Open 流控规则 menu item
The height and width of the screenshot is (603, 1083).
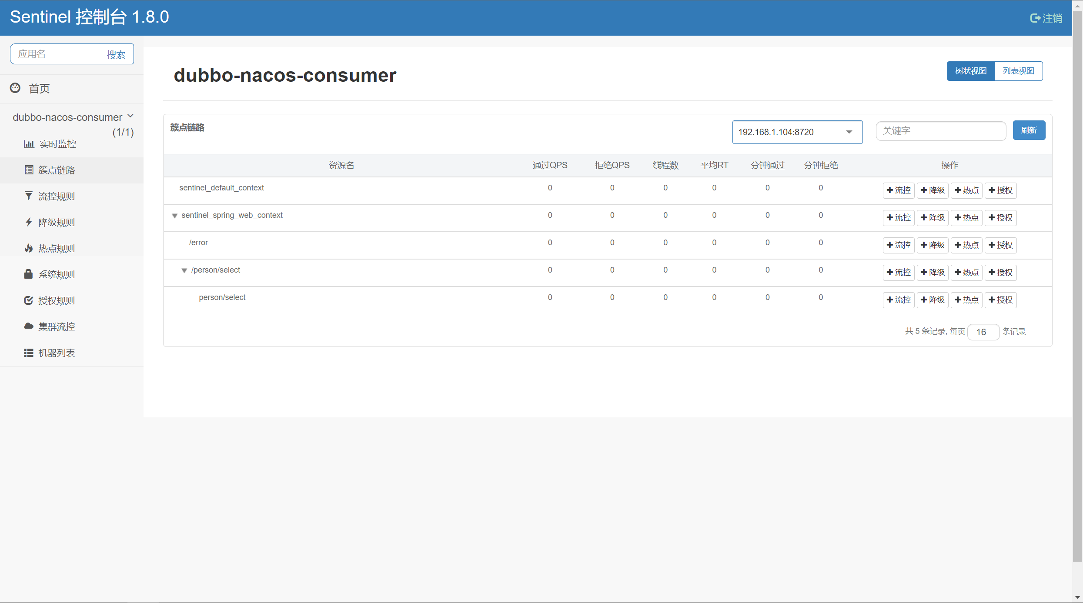coord(72,196)
